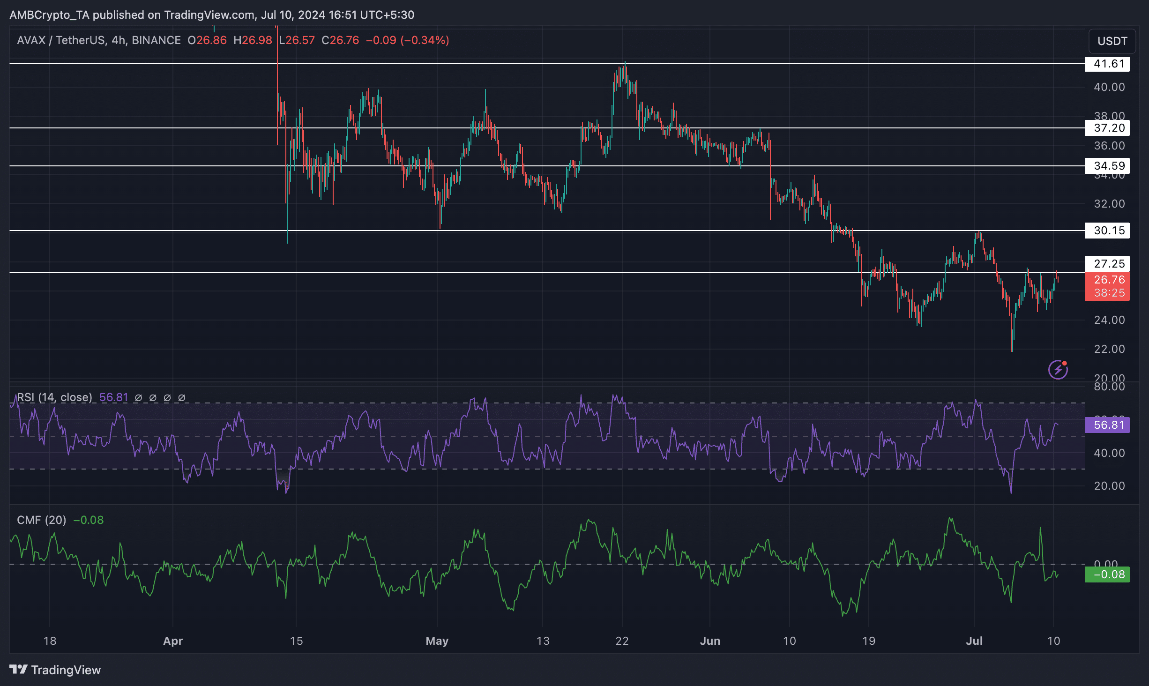
Task: Click the −0.09 (−0.34%) change value
Action: pos(407,40)
